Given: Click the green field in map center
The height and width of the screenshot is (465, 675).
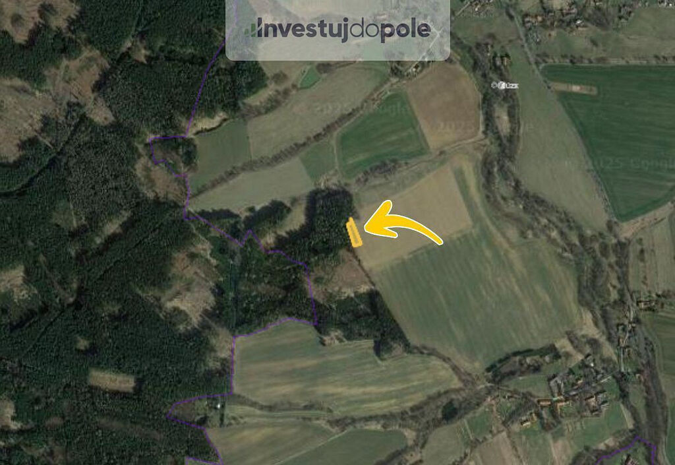Looking at the screenshot, I should tap(381, 136).
